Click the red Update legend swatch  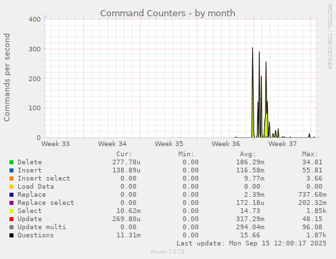point(11,219)
